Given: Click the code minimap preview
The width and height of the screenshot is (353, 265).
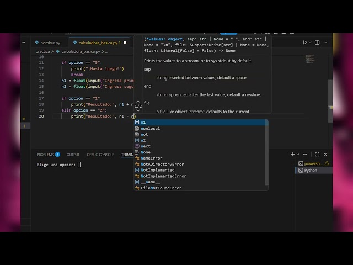Looking at the screenshot, I should pyautogui.click(x=311, y=59).
